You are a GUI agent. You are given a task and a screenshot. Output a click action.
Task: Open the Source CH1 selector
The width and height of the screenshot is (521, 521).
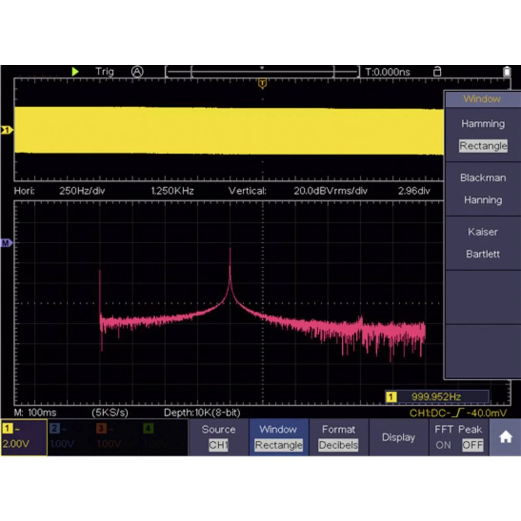(x=218, y=438)
